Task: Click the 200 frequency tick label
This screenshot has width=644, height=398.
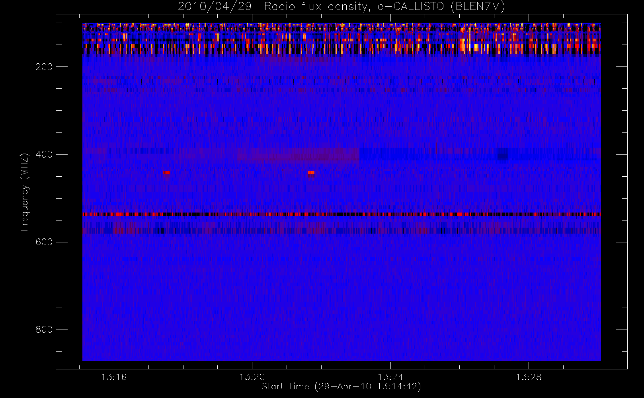Action: [x=44, y=67]
